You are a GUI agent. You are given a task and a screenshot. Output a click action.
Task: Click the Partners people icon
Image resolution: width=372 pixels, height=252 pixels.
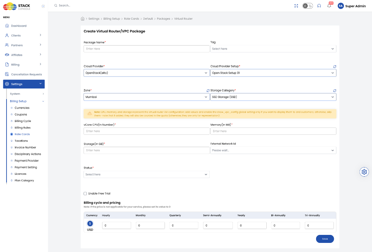click(x=7, y=45)
